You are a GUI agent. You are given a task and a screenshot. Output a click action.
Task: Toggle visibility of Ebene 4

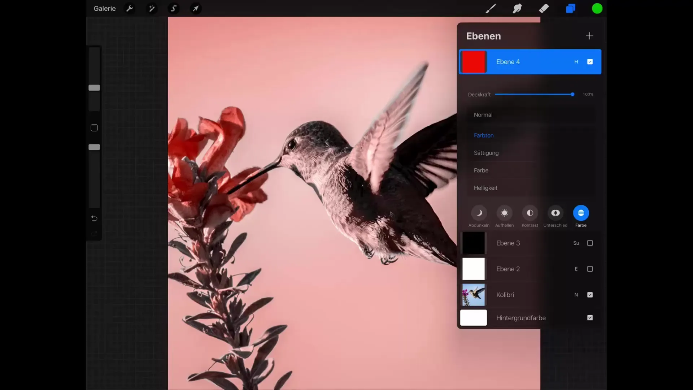click(x=590, y=62)
